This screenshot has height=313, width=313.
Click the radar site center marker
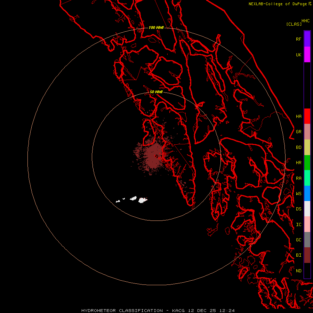coord(156,156)
